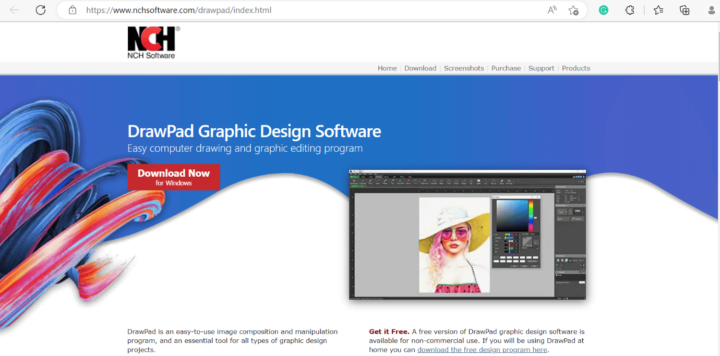Open the Grammarly extension icon
The image size is (720, 356).
pyautogui.click(x=604, y=10)
